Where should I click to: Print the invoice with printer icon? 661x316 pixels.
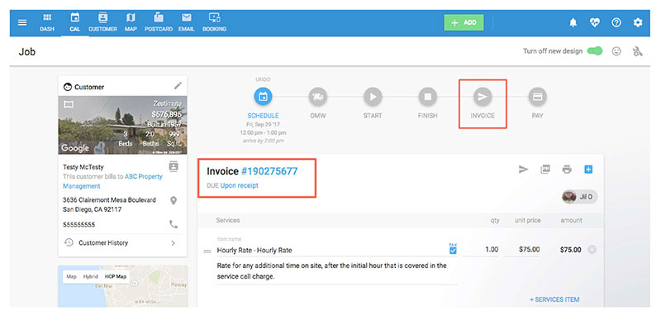(x=567, y=170)
